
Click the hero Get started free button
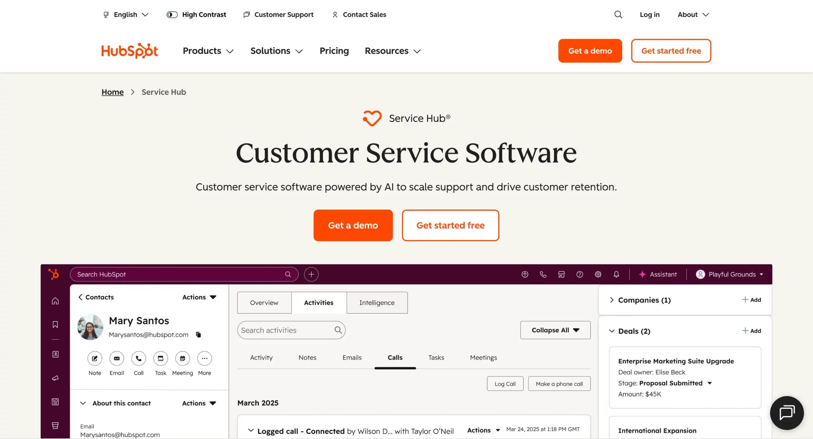[x=450, y=225]
